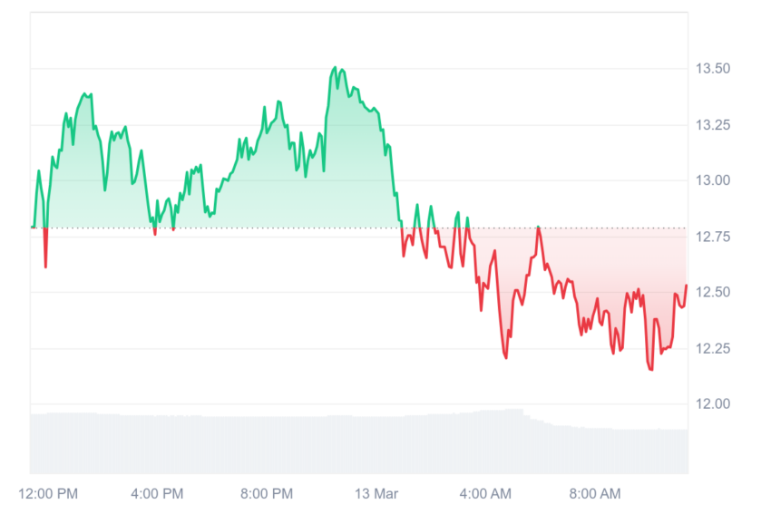Click the final red price point at right edge
The width and height of the screenshot is (771, 514).
click(x=686, y=286)
